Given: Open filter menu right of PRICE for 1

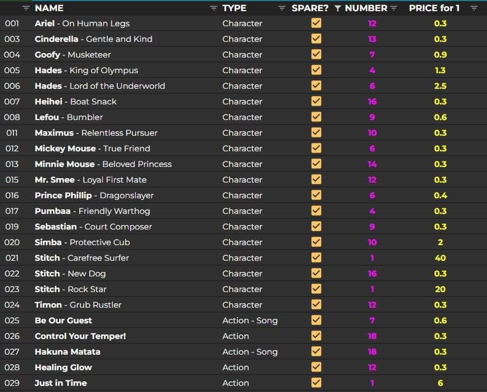Looking at the screenshot, I should point(474,8).
